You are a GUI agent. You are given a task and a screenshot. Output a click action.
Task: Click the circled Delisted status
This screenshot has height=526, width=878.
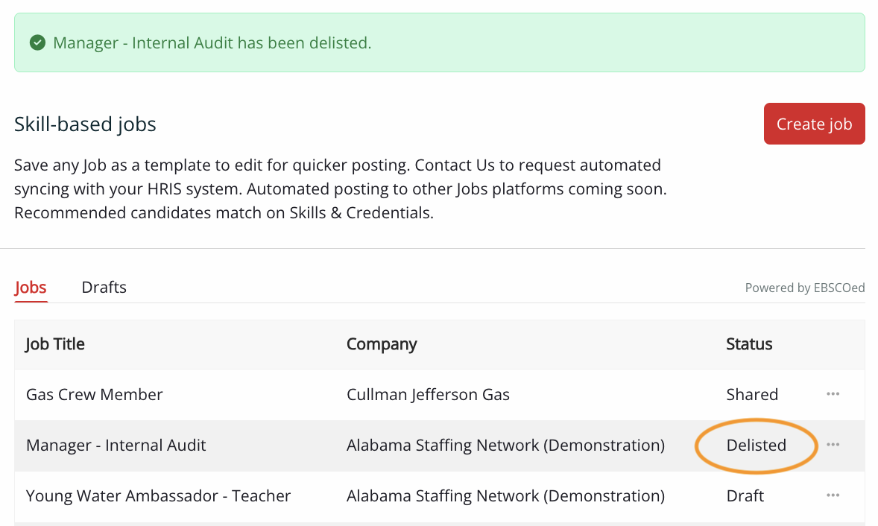coord(756,446)
